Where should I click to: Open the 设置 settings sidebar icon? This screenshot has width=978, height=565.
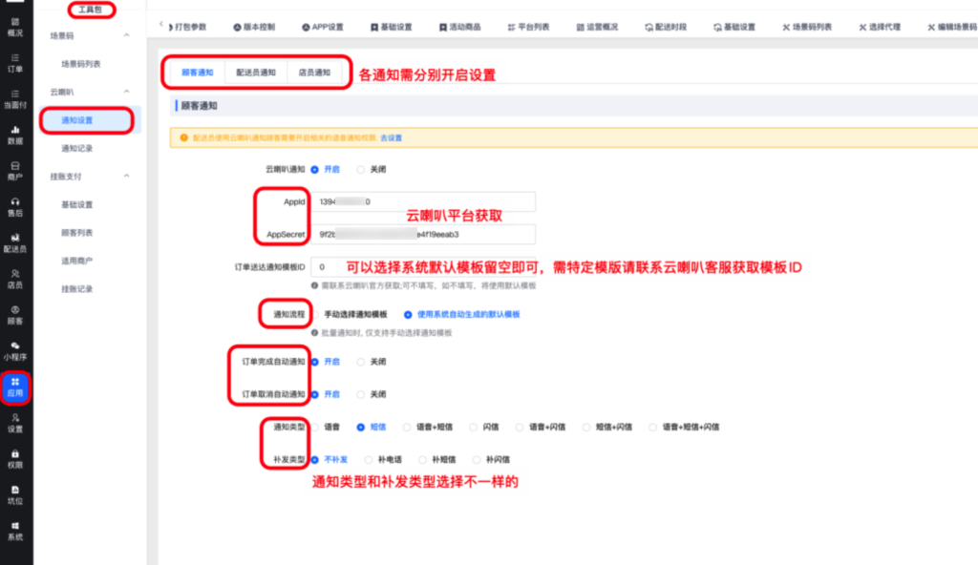[15, 422]
